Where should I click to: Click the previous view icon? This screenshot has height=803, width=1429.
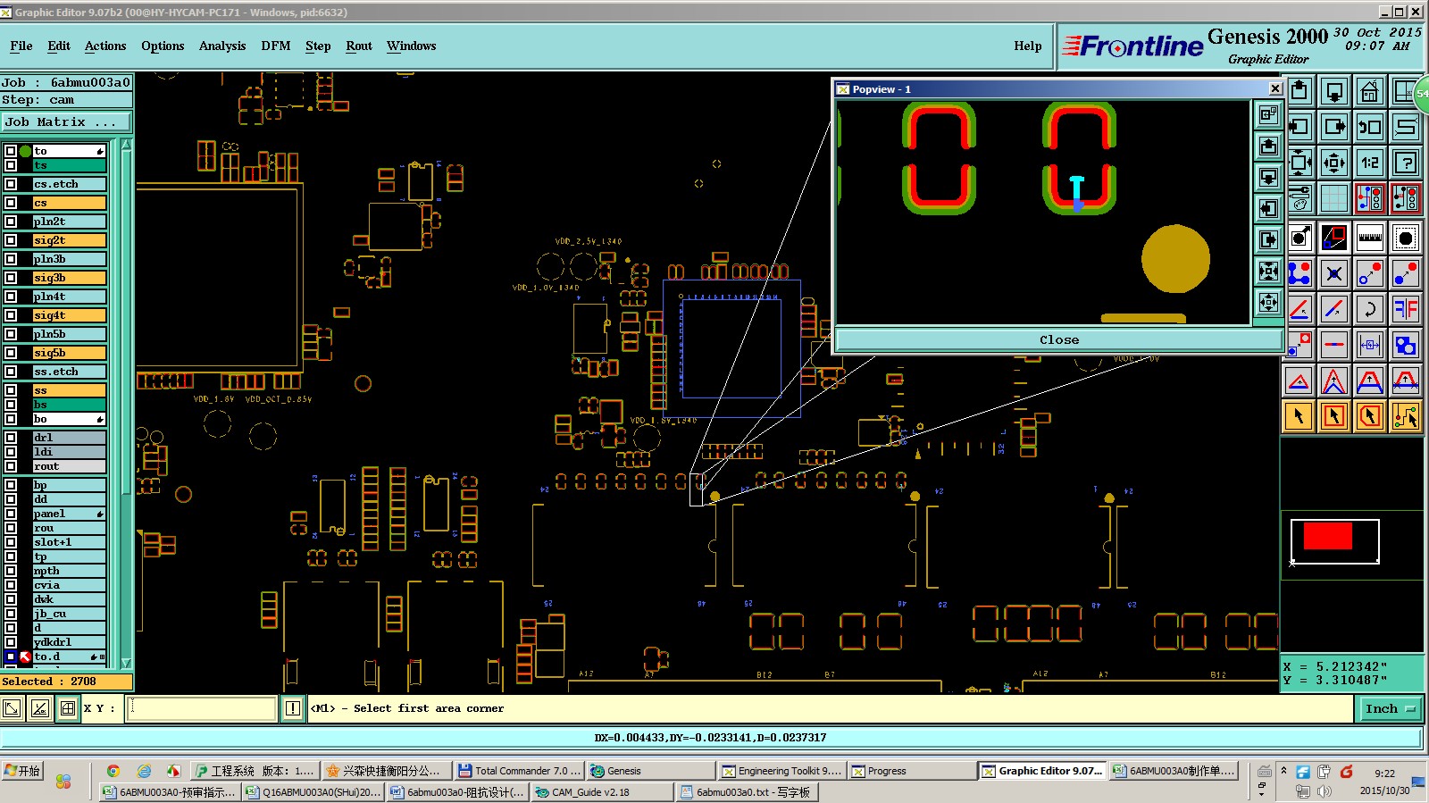click(x=1370, y=126)
